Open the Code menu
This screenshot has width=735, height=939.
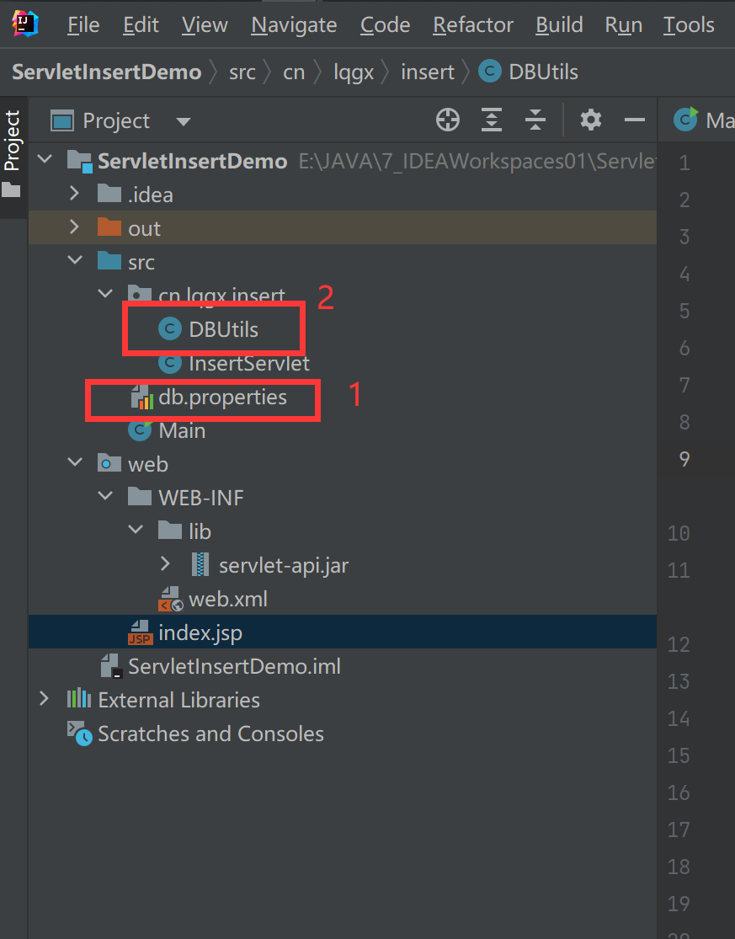(x=385, y=25)
